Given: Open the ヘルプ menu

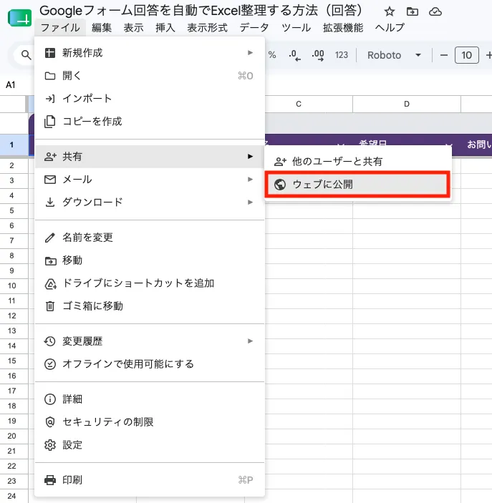Looking at the screenshot, I should click(x=390, y=28).
